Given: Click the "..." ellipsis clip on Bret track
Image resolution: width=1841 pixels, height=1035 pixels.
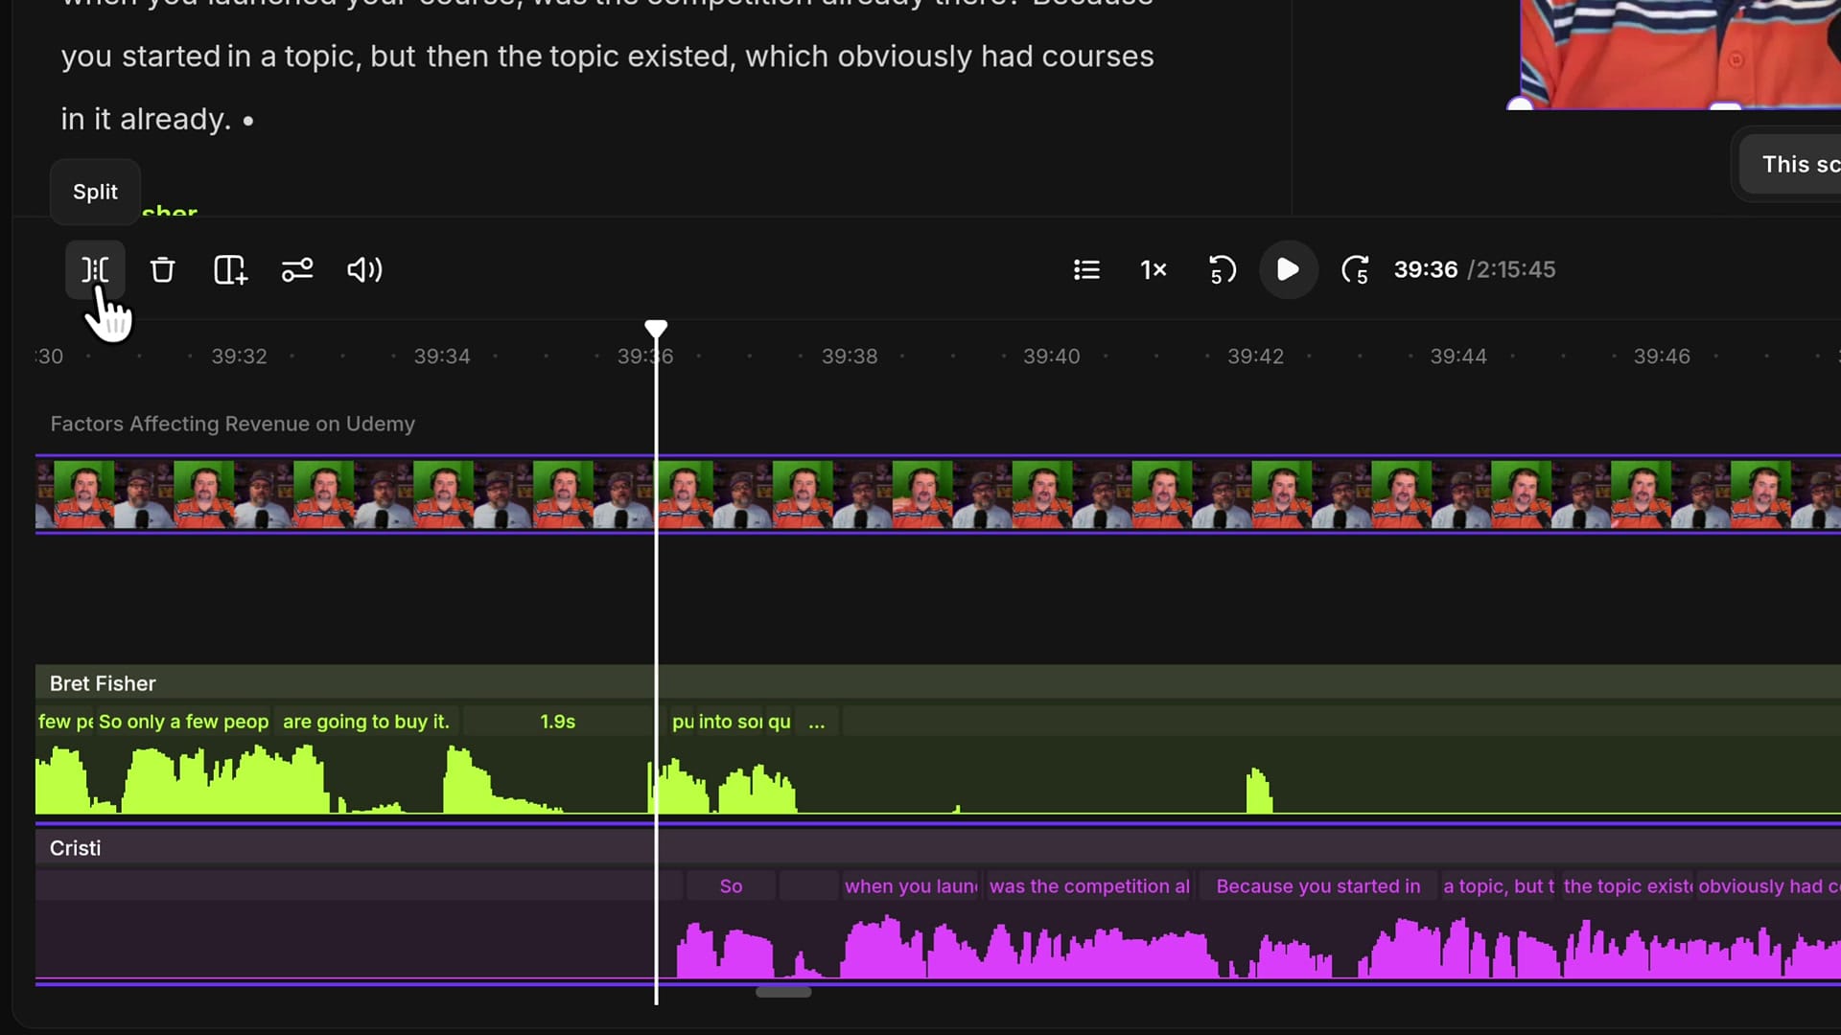Looking at the screenshot, I should coord(817,722).
